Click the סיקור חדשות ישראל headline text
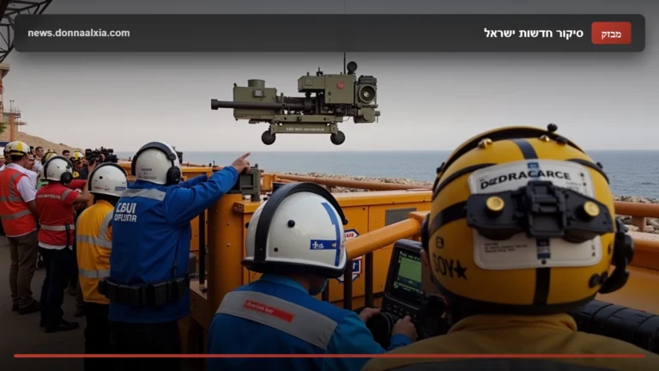Screen dimensions: 659x371 click(x=534, y=33)
